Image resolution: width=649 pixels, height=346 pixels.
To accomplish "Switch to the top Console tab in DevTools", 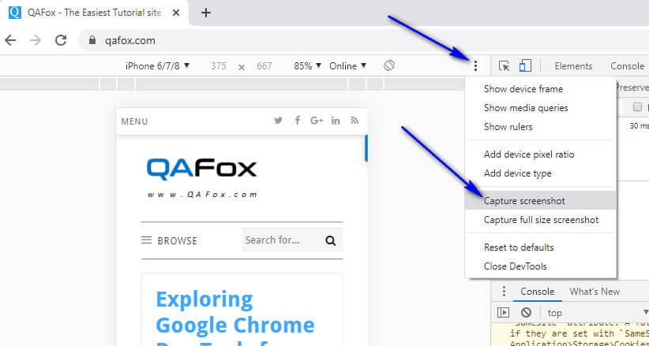I will coord(627,65).
